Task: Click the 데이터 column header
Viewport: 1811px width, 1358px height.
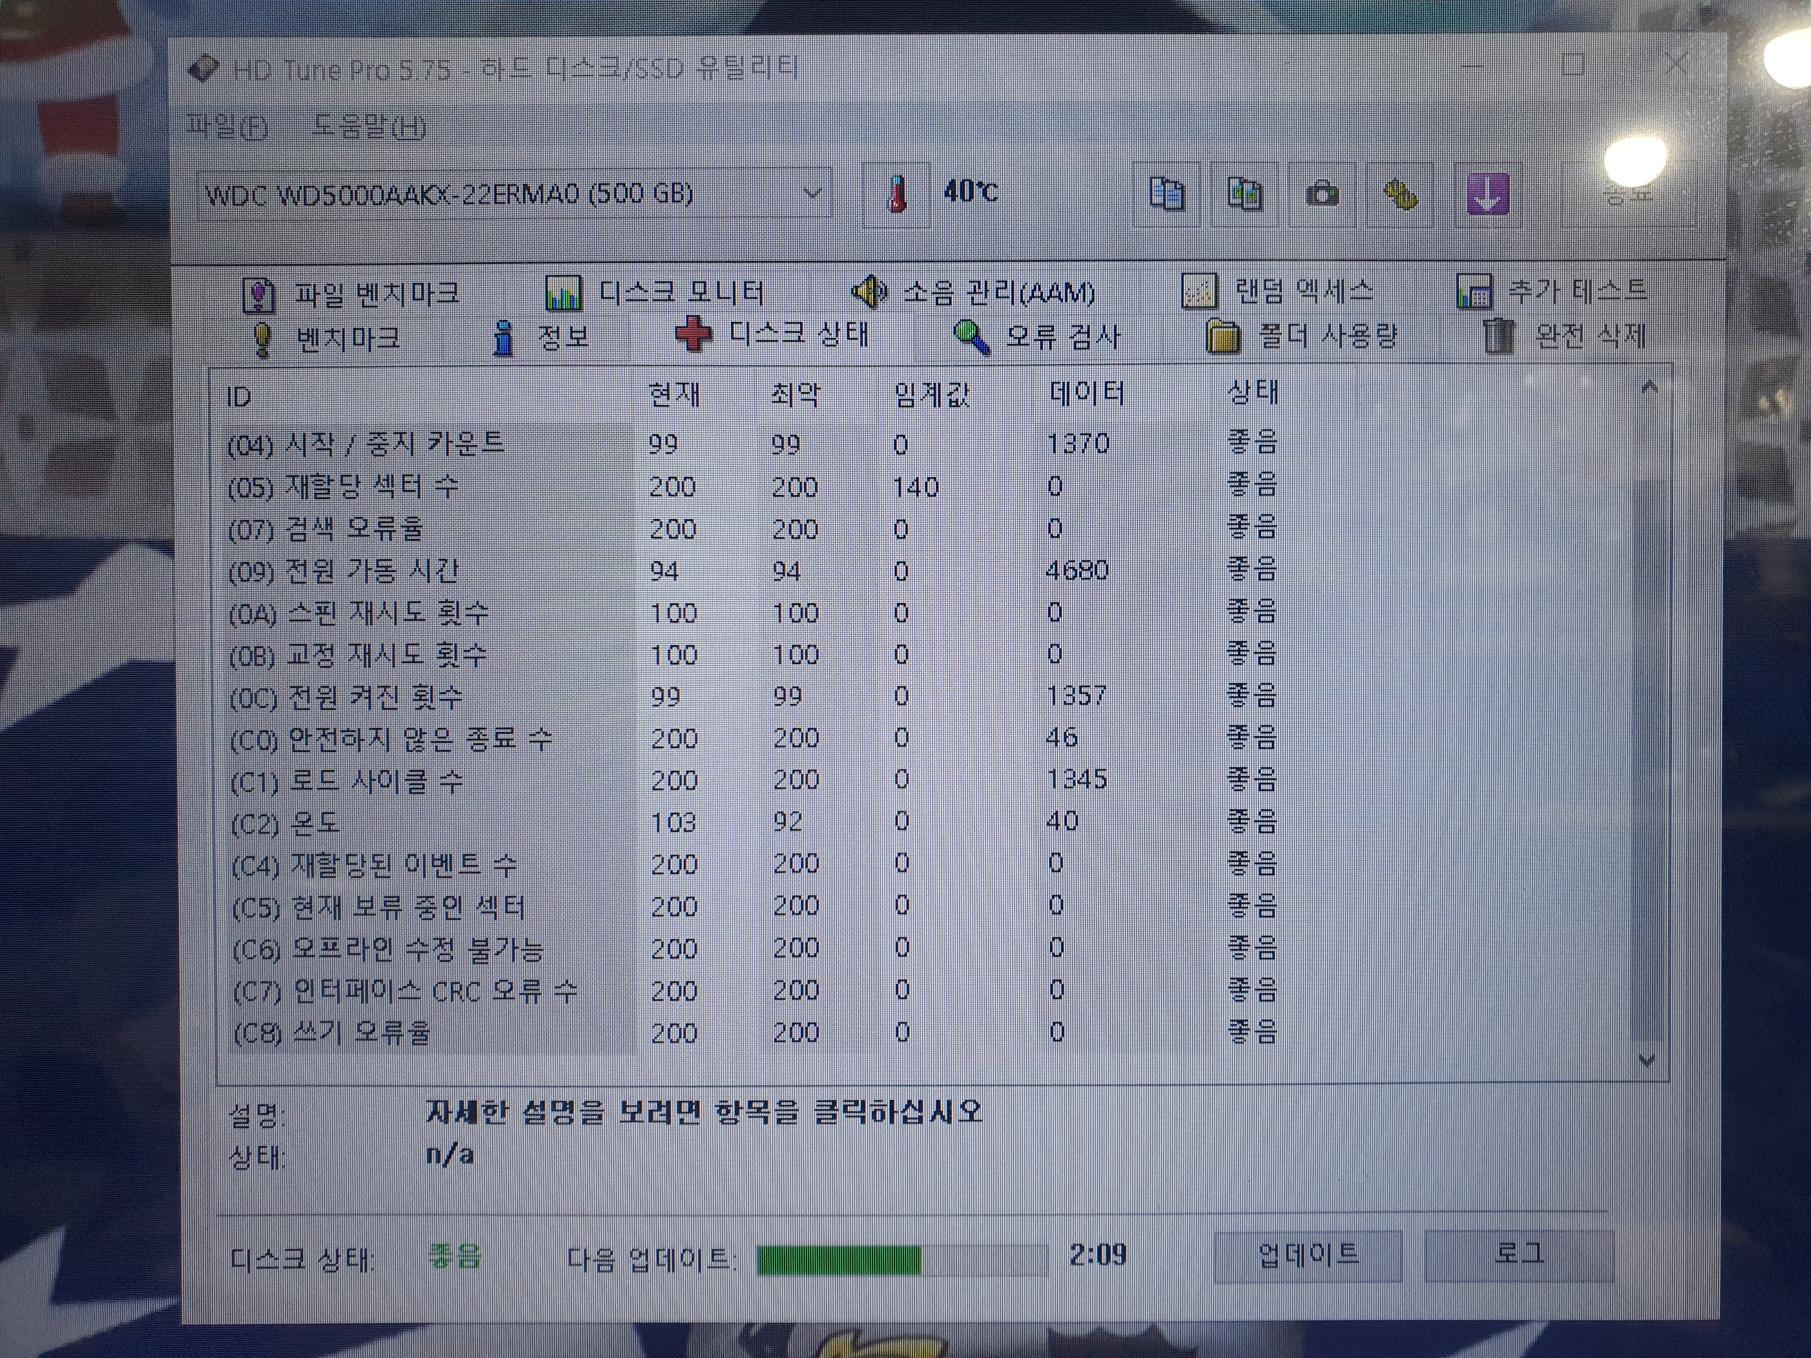Action: [1087, 394]
